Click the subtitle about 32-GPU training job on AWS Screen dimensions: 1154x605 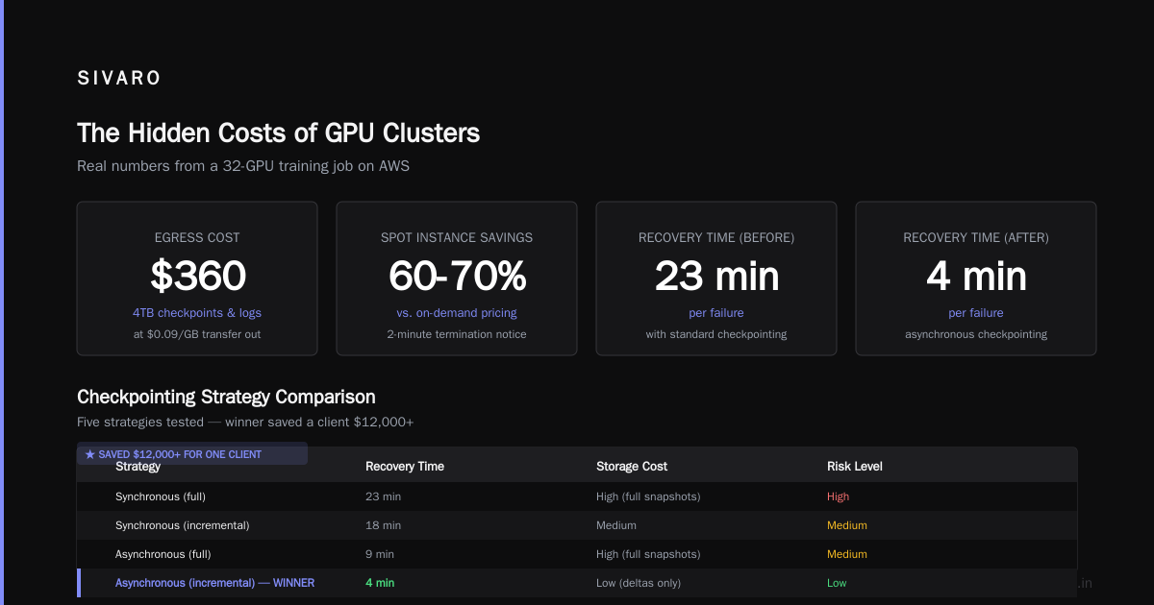point(243,166)
